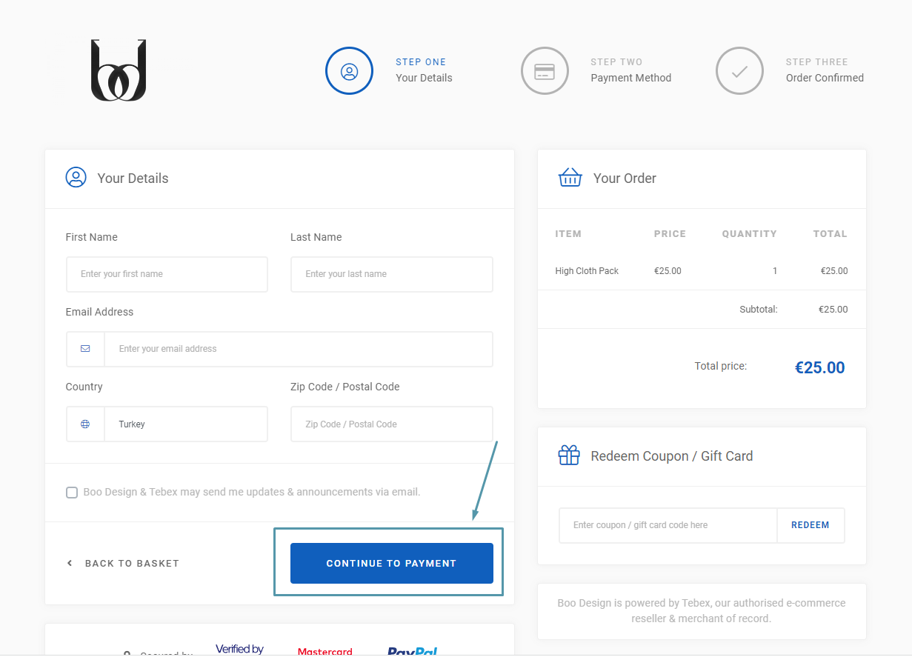Click the Redeem Coupon / Gift Card heading
This screenshot has height=657, width=912.
coord(672,456)
